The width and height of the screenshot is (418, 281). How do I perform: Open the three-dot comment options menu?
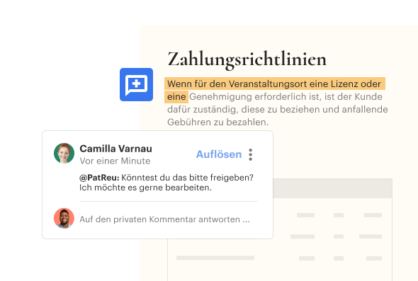click(x=250, y=154)
